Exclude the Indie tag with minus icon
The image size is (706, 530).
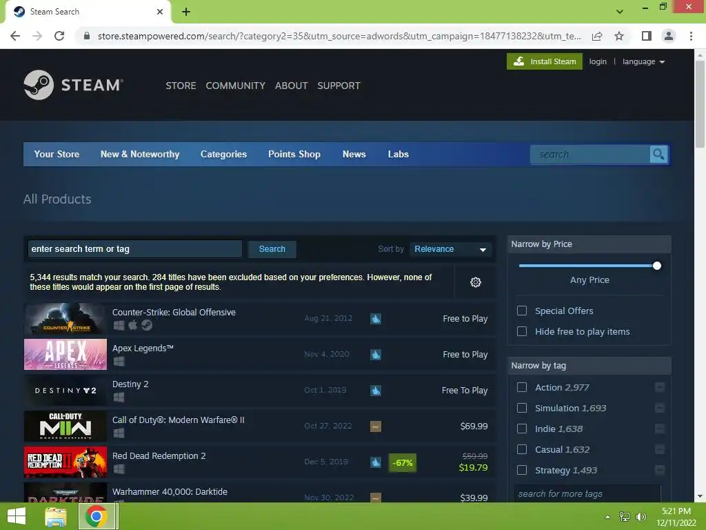(x=660, y=429)
